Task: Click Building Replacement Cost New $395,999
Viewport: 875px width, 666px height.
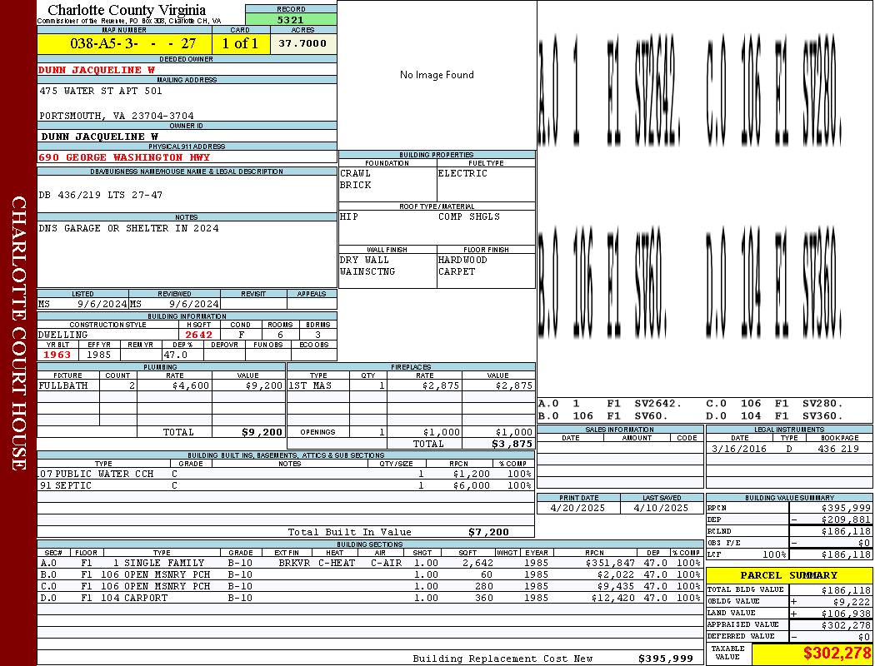Action: coord(666,659)
